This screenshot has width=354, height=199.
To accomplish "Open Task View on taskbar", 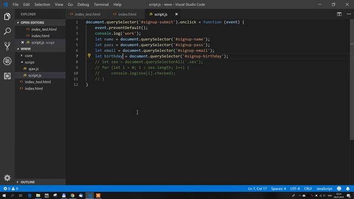I will tap(20, 195).
